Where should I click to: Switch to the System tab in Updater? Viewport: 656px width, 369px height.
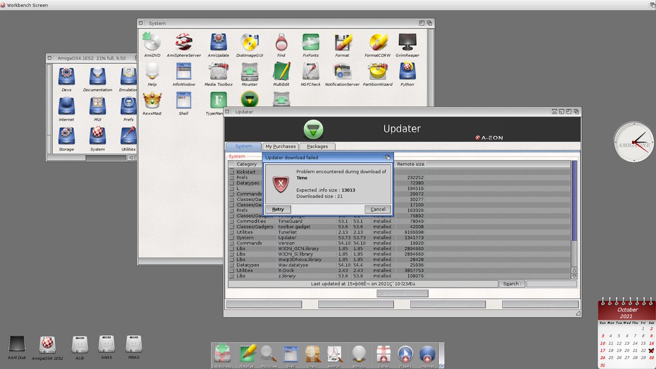coord(244,147)
